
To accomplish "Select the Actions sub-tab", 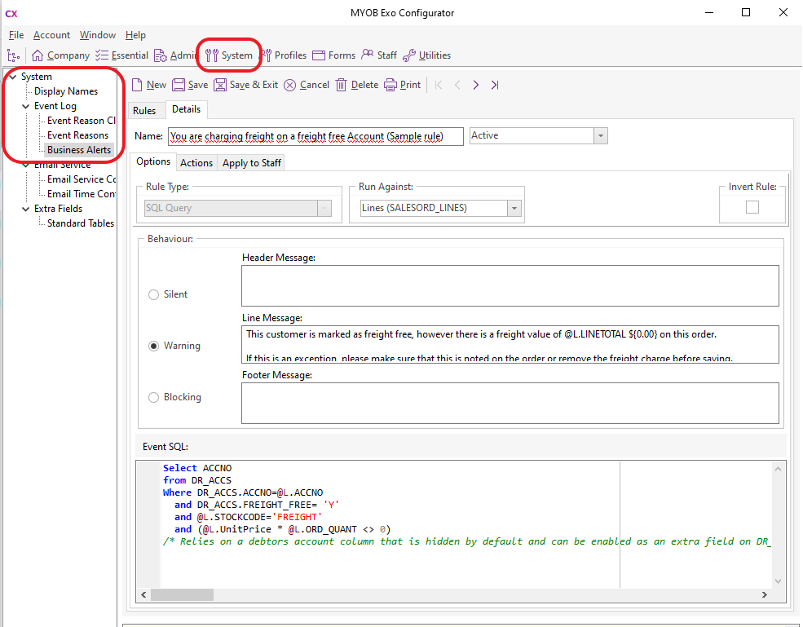I will [196, 163].
